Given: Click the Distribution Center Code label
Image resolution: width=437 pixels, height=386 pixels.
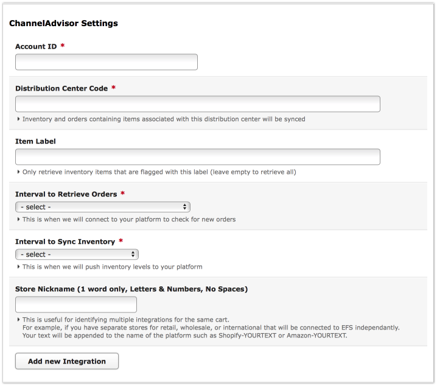Looking at the screenshot, I should click(x=61, y=89).
